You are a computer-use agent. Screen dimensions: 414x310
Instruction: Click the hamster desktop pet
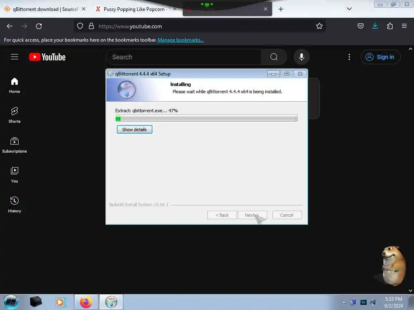coord(393,266)
